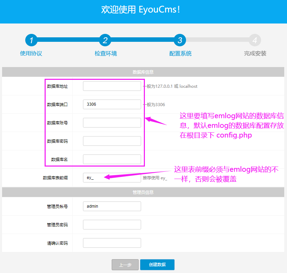This screenshot has height=273, width=287.
Task: Focus the 管理员密码 input field
Action: pos(112,225)
